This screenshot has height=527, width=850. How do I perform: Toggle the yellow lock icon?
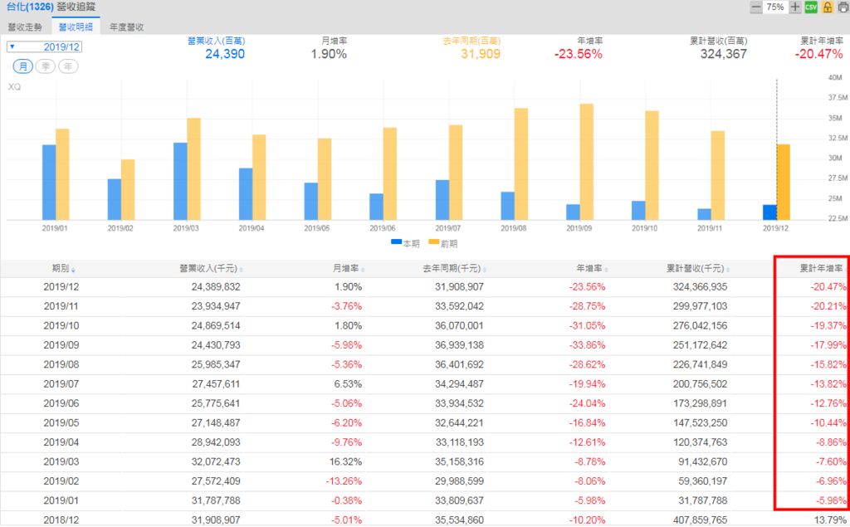pyautogui.click(x=828, y=7)
